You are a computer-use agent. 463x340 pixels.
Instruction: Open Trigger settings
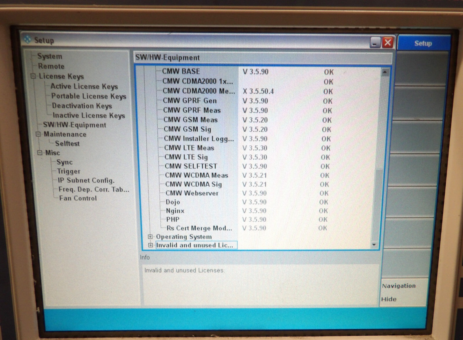pos(69,171)
